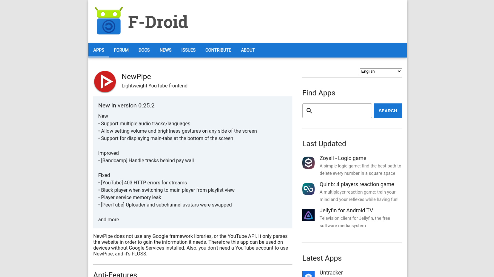Select the Contribute menu item

[218, 50]
